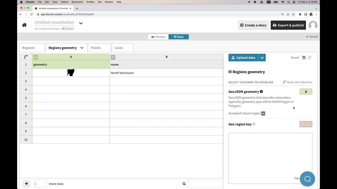This screenshot has width=337, height=189.
Task: Click Untitled visualisation title field
Action: coord(54,22)
